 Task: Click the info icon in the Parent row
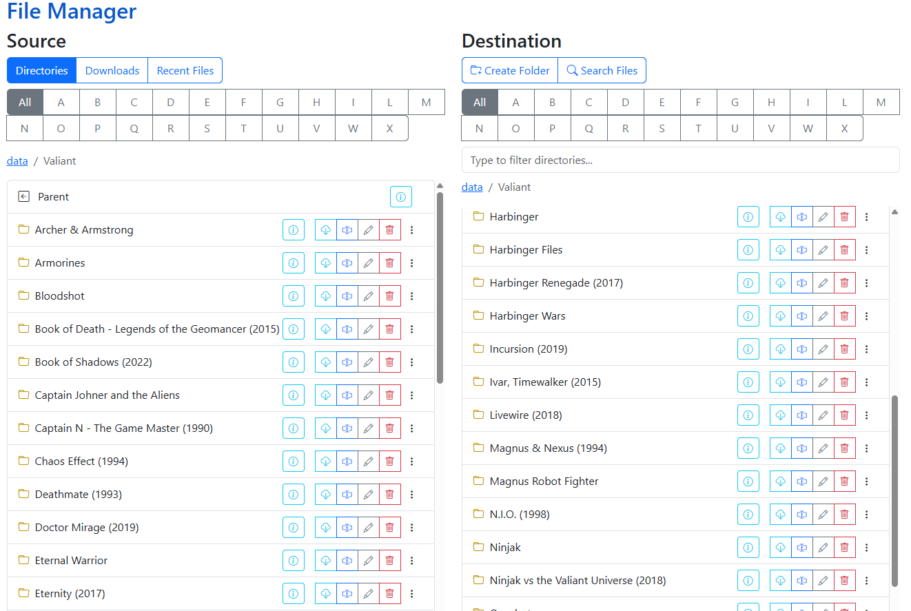tap(400, 196)
